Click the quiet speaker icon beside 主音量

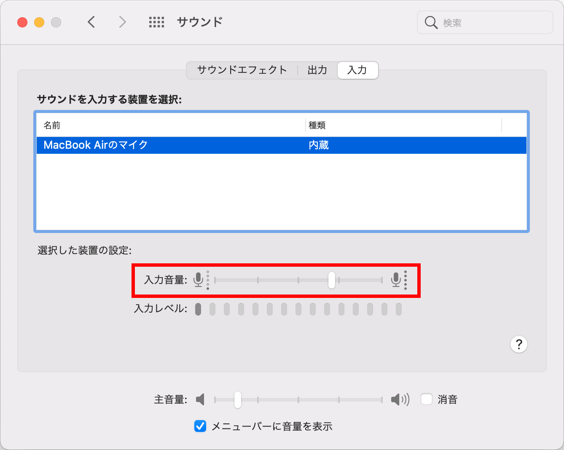pyautogui.click(x=200, y=399)
